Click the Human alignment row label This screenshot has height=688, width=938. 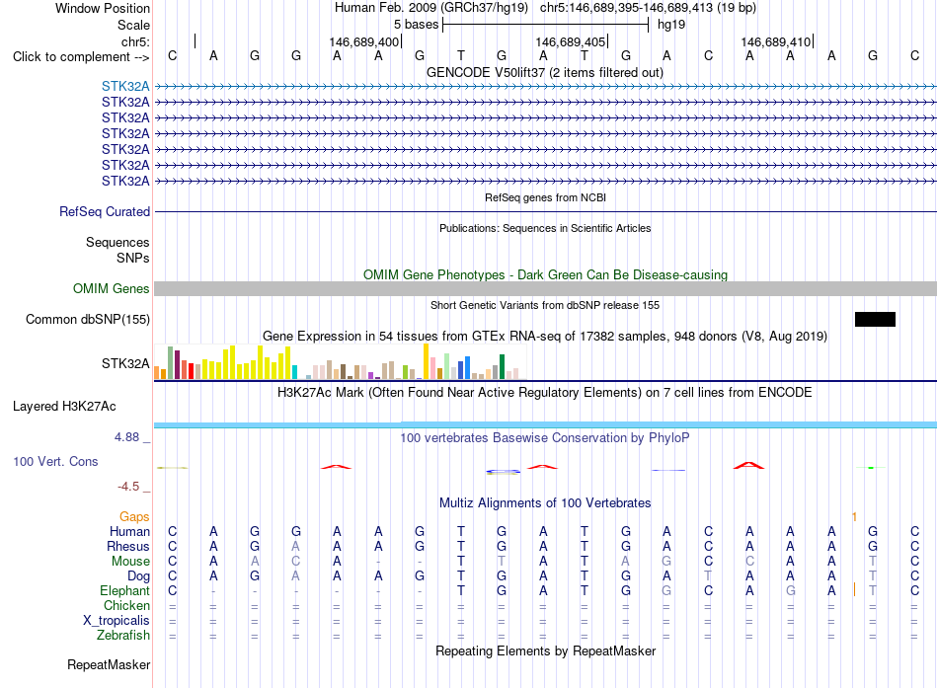click(x=129, y=531)
